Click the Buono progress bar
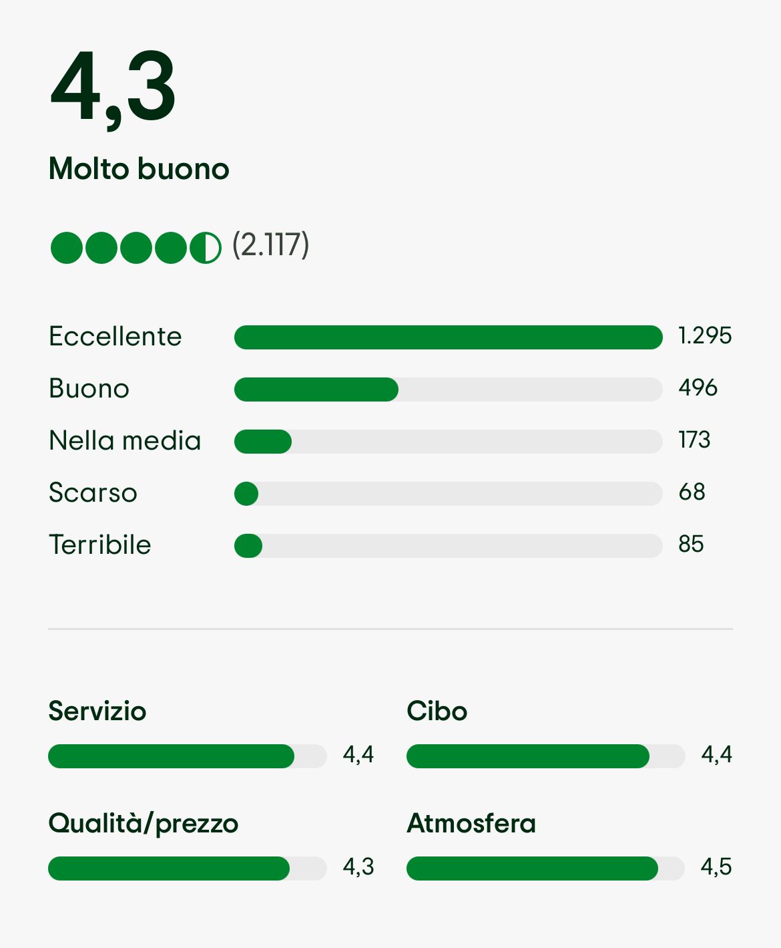Image resolution: width=781 pixels, height=948 pixels. [448, 389]
